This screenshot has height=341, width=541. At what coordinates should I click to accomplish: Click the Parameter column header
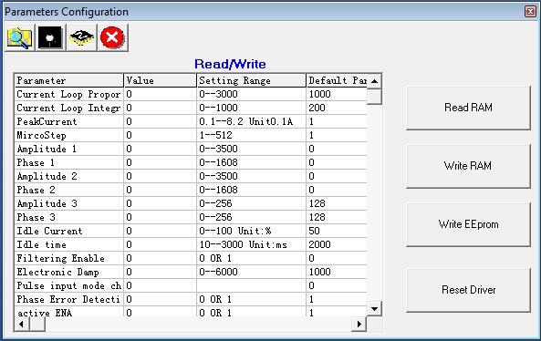click(x=69, y=80)
